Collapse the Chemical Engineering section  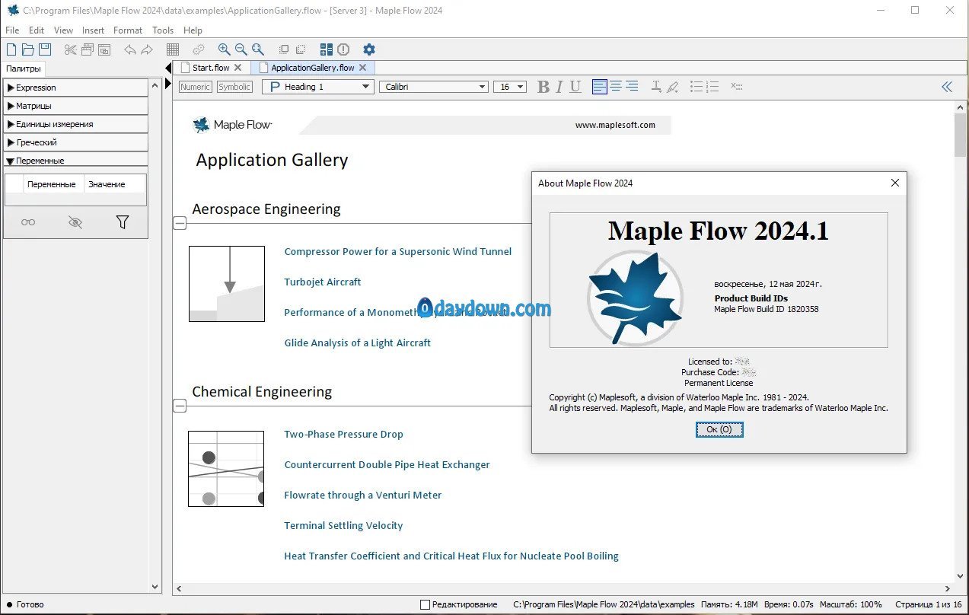pos(180,406)
